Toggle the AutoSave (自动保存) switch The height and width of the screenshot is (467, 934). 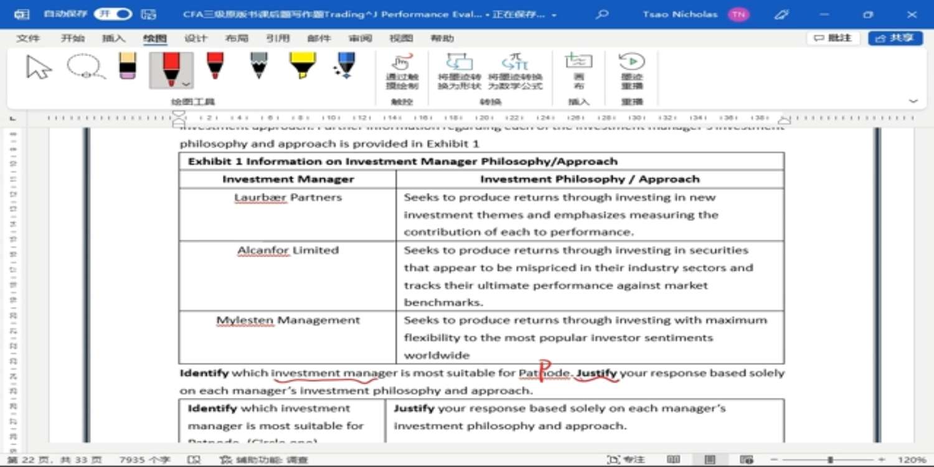(113, 14)
